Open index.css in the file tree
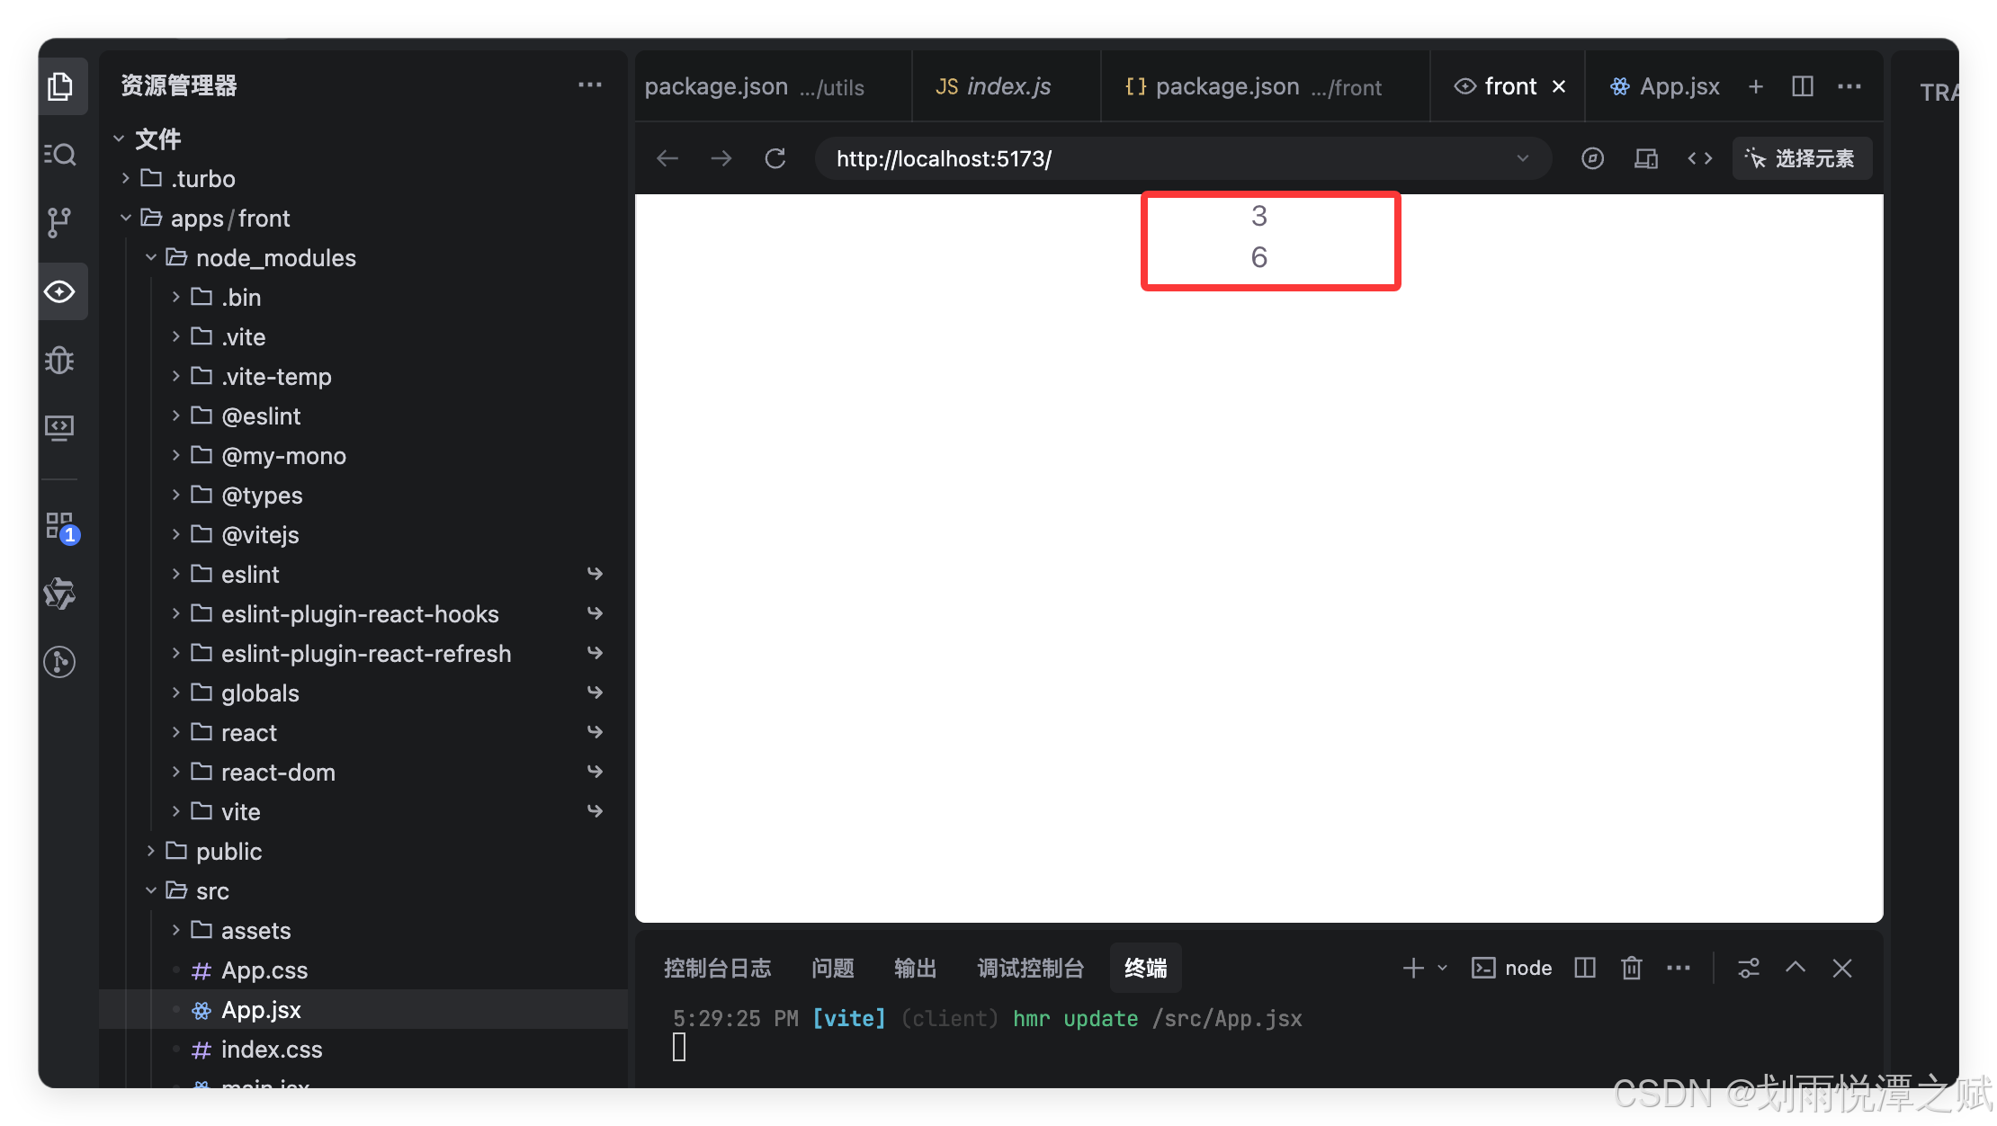The image size is (1997, 1126). click(x=271, y=1050)
